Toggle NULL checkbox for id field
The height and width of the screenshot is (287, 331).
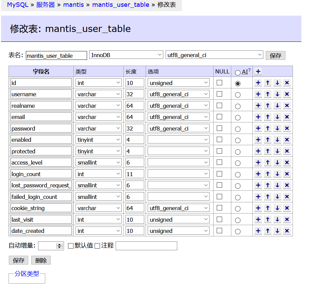[219, 83]
